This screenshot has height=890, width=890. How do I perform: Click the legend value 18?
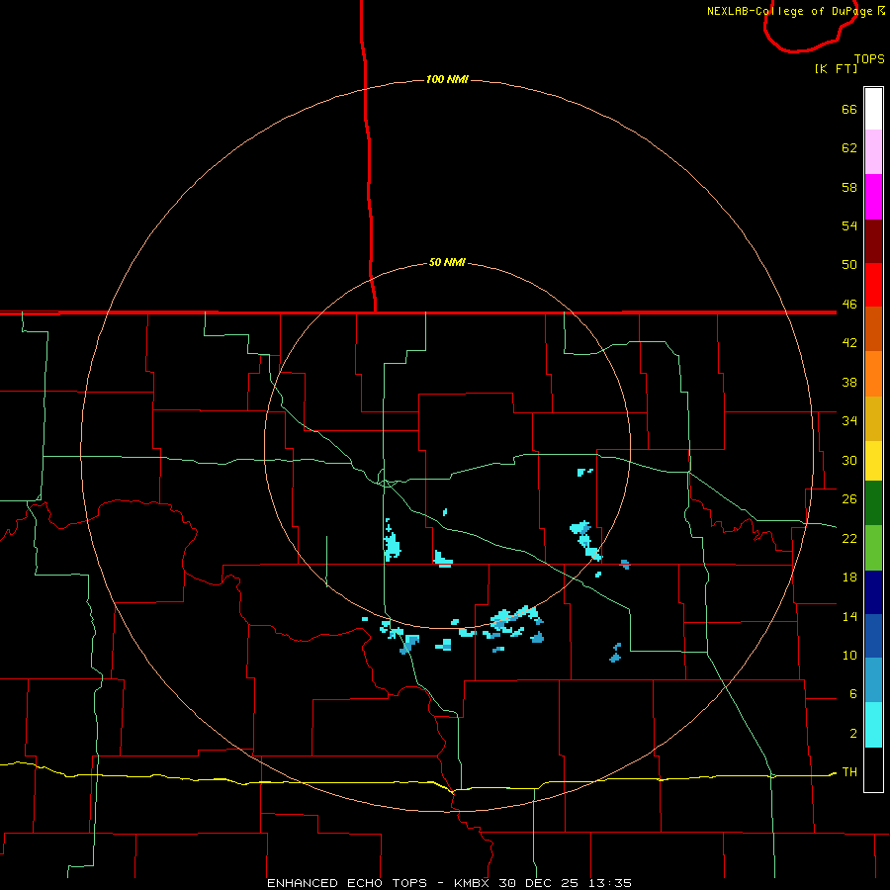pos(849,577)
